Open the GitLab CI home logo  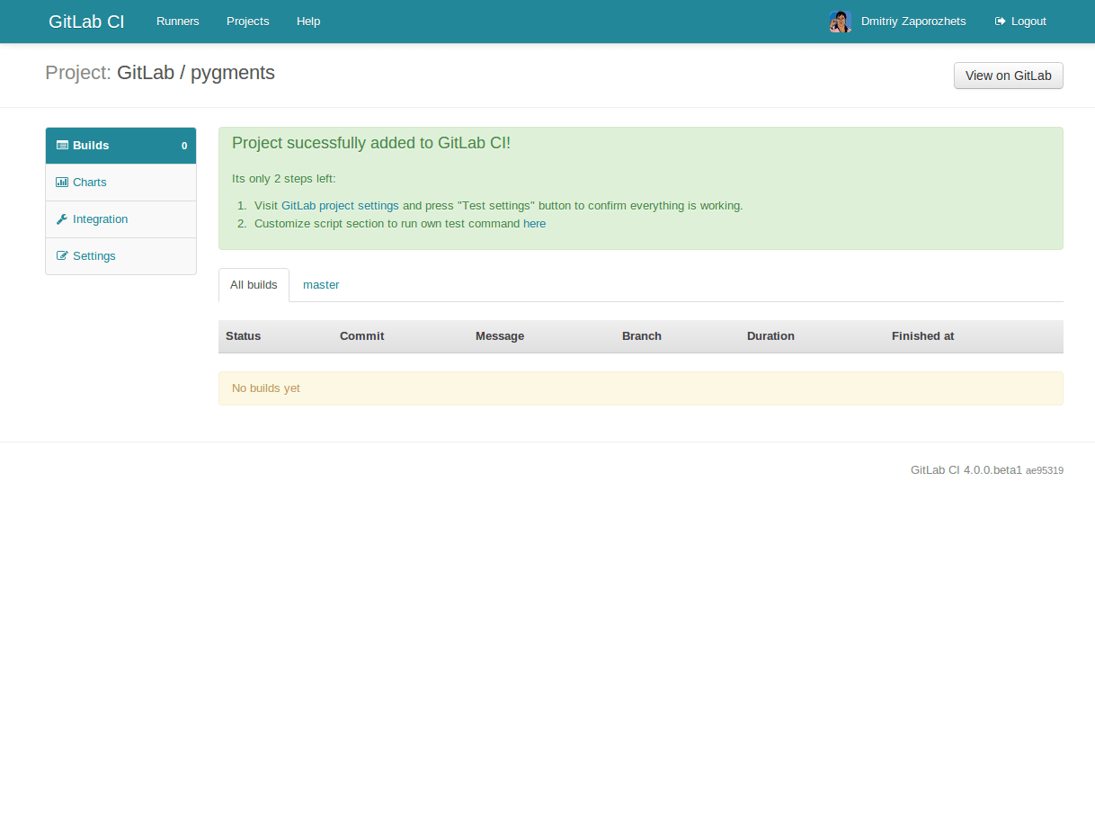coord(86,22)
